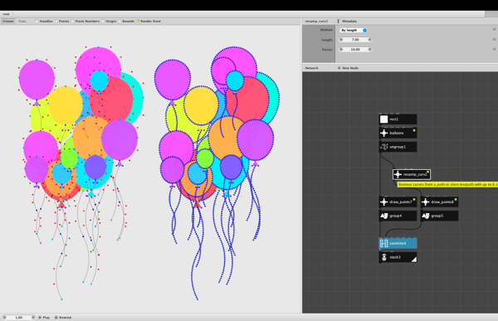Enable the Bounds checkbox
This screenshot has height=321, width=498.
[x=120, y=22]
